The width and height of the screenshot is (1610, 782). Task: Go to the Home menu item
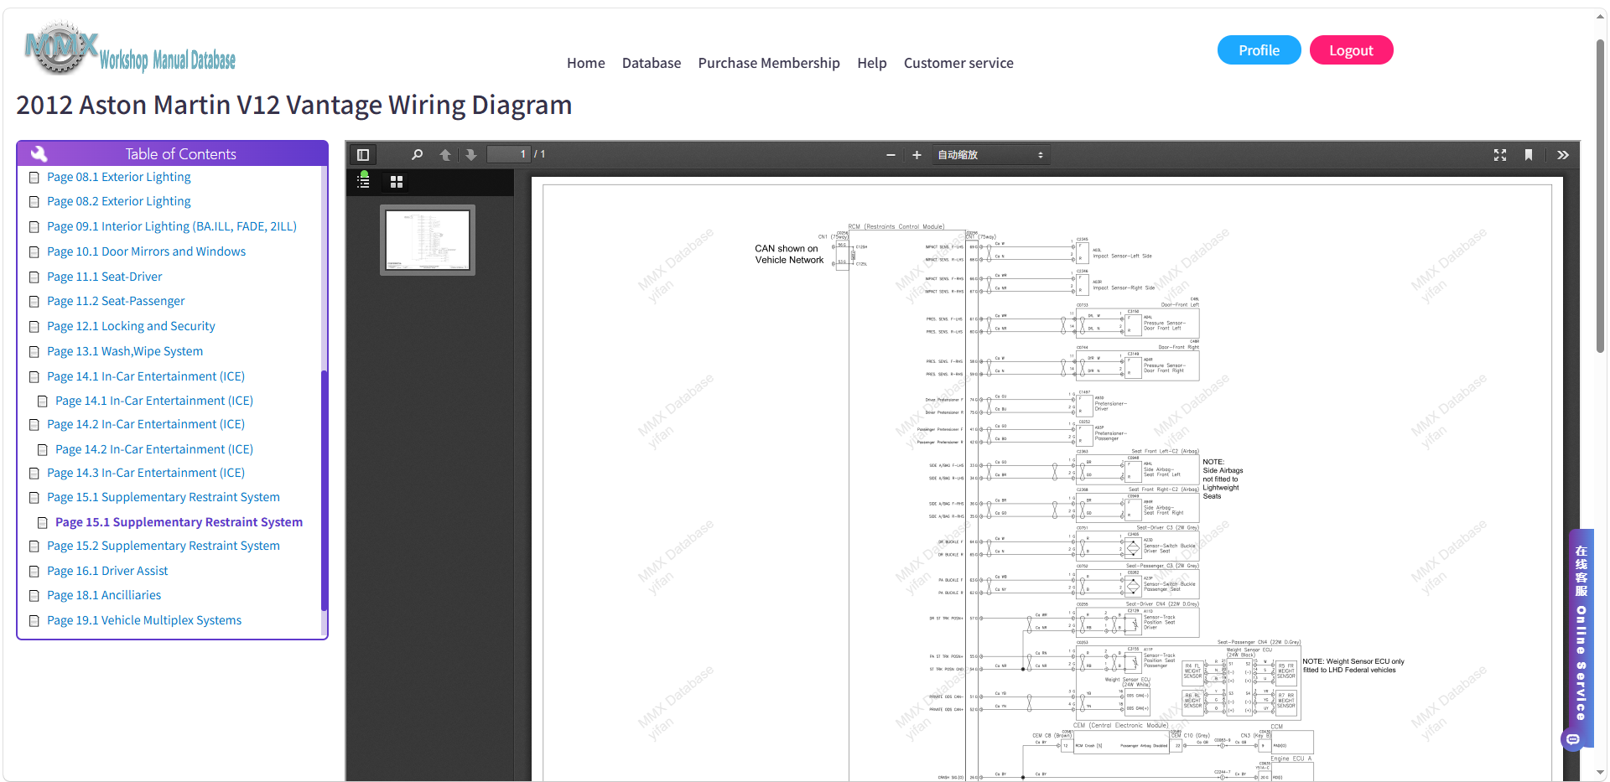[x=586, y=63]
